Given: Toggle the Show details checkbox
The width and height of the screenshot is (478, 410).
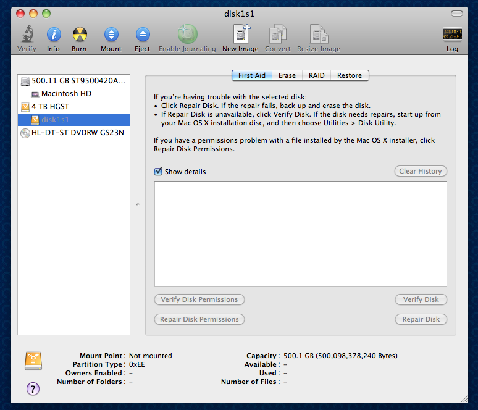Looking at the screenshot, I should tap(158, 171).
